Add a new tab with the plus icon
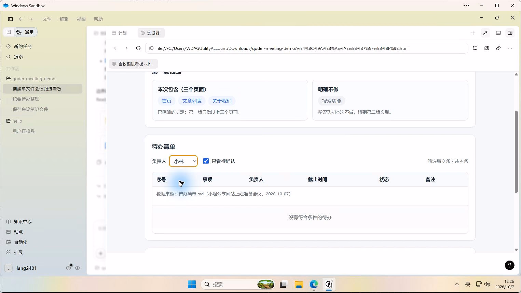521x293 pixels. pyautogui.click(x=473, y=33)
